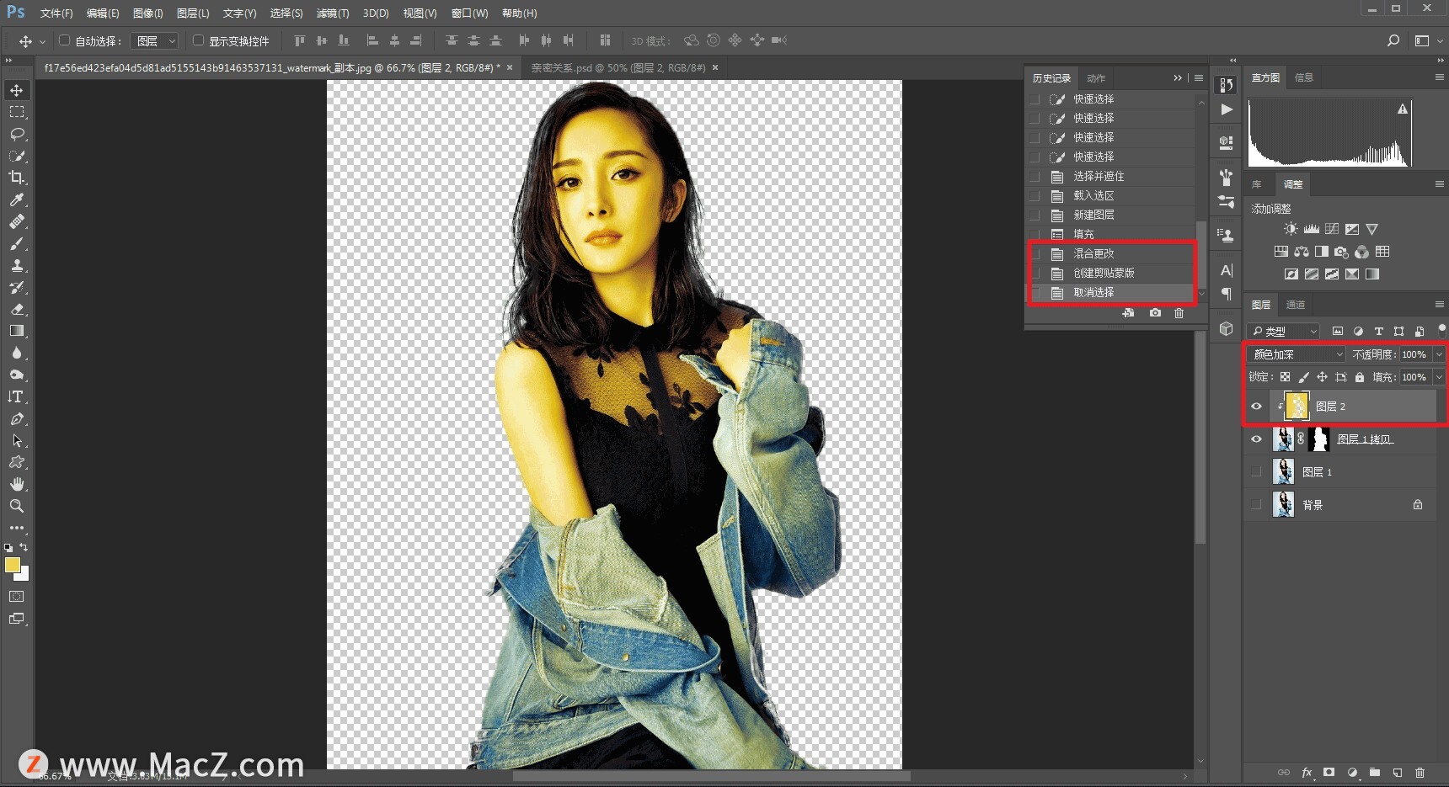Toggle lock transparent pixels icon

(1285, 377)
